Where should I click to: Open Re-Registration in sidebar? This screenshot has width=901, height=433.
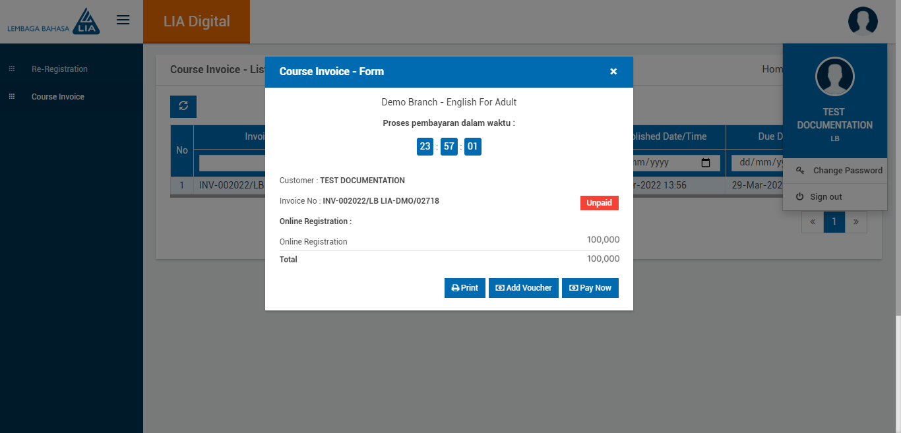pos(59,69)
